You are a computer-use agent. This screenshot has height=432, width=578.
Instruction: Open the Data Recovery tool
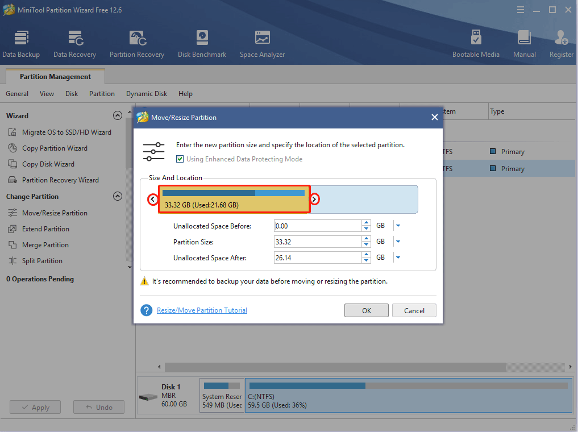click(x=74, y=43)
